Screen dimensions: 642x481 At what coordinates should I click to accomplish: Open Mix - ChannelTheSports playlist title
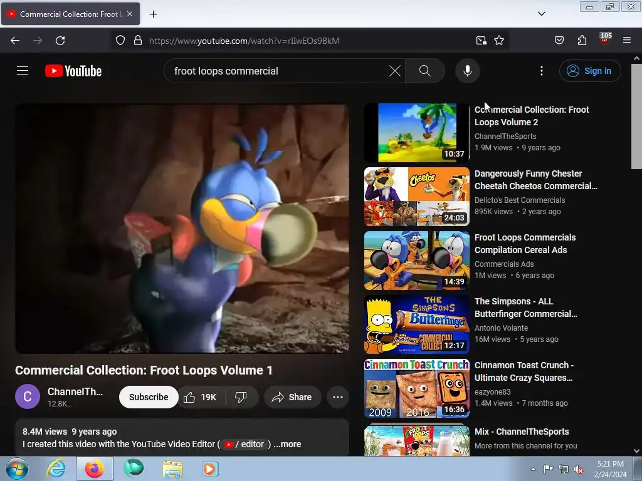[522, 432]
